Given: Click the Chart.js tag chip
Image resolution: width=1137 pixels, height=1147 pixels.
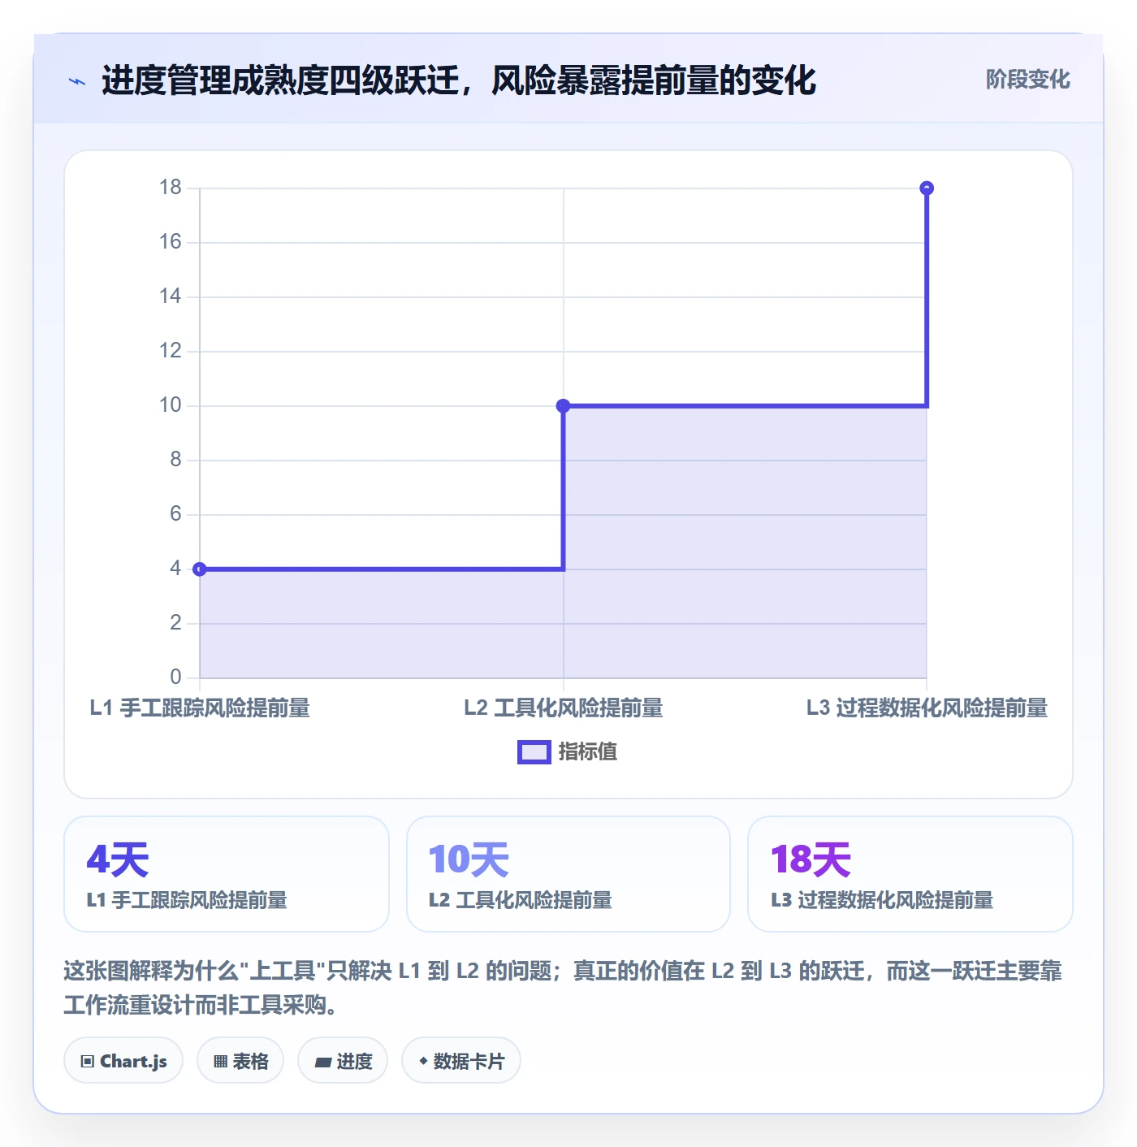Looking at the screenshot, I should pyautogui.click(x=123, y=1061).
